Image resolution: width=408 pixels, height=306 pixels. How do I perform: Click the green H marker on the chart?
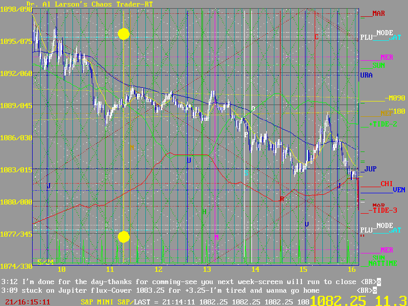(204, 211)
